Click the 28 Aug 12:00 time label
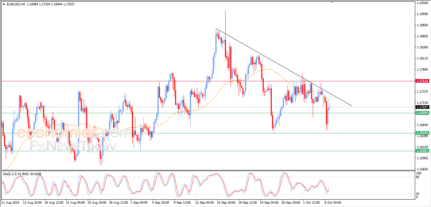This screenshot has height=207, width=431. pos(119,203)
